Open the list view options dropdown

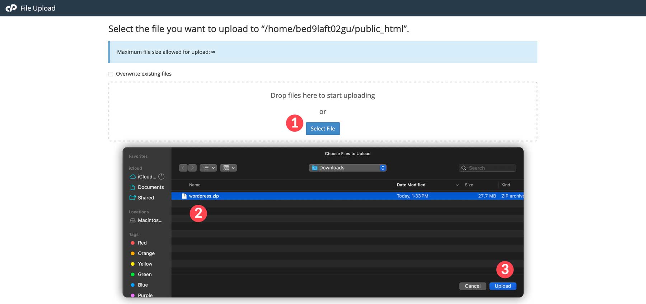(x=208, y=168)
